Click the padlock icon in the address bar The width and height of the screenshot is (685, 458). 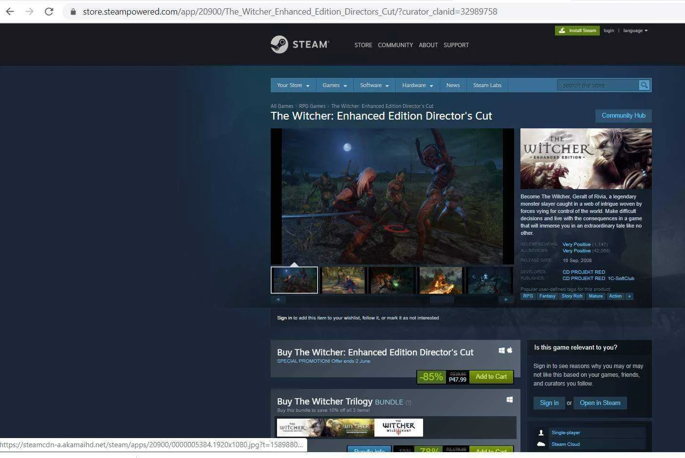pos(73,12)
